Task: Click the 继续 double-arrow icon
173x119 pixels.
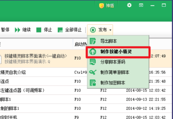Action: point(17,30)
